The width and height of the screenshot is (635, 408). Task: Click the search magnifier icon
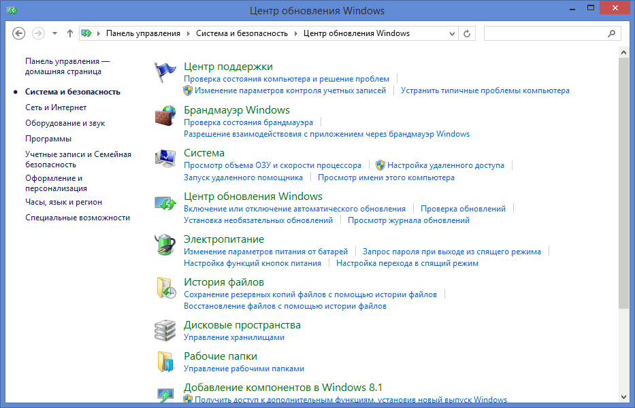pyautogui.click(x=611, y=33)
